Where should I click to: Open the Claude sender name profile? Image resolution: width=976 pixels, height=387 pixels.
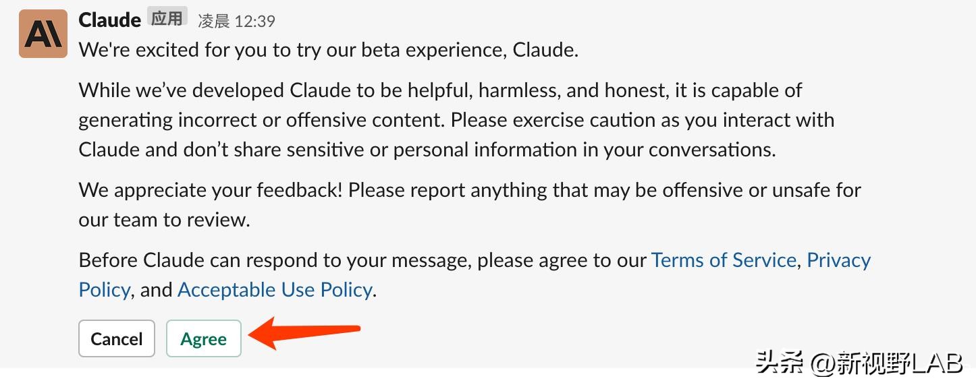(109, 20)
